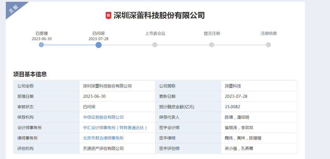Click the 评估机构 label cell
330x159 pixels.
(x=46, y=149)
